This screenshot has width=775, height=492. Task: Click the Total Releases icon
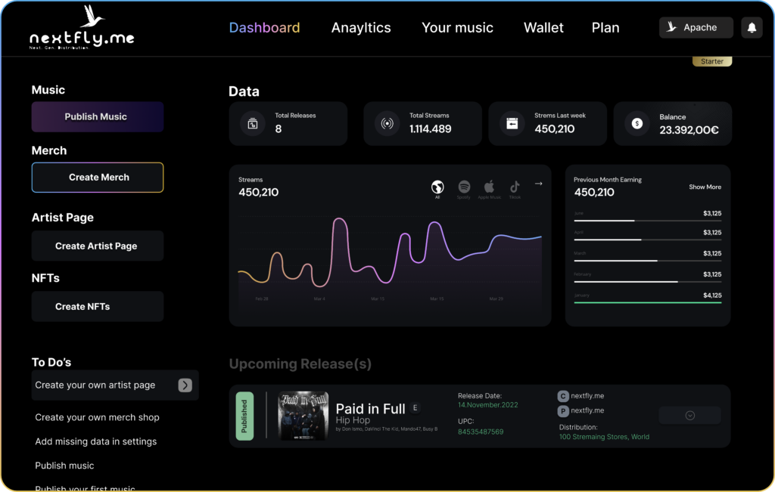pos(253,123)
